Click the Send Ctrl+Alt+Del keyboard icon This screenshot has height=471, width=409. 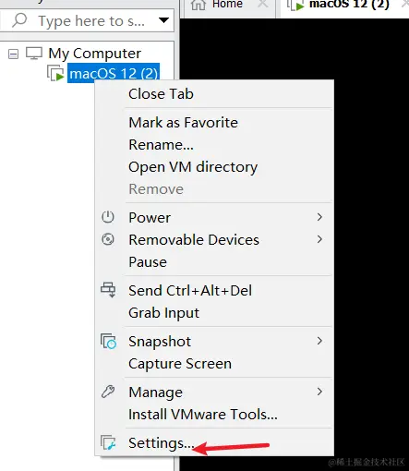click(108, 290)
